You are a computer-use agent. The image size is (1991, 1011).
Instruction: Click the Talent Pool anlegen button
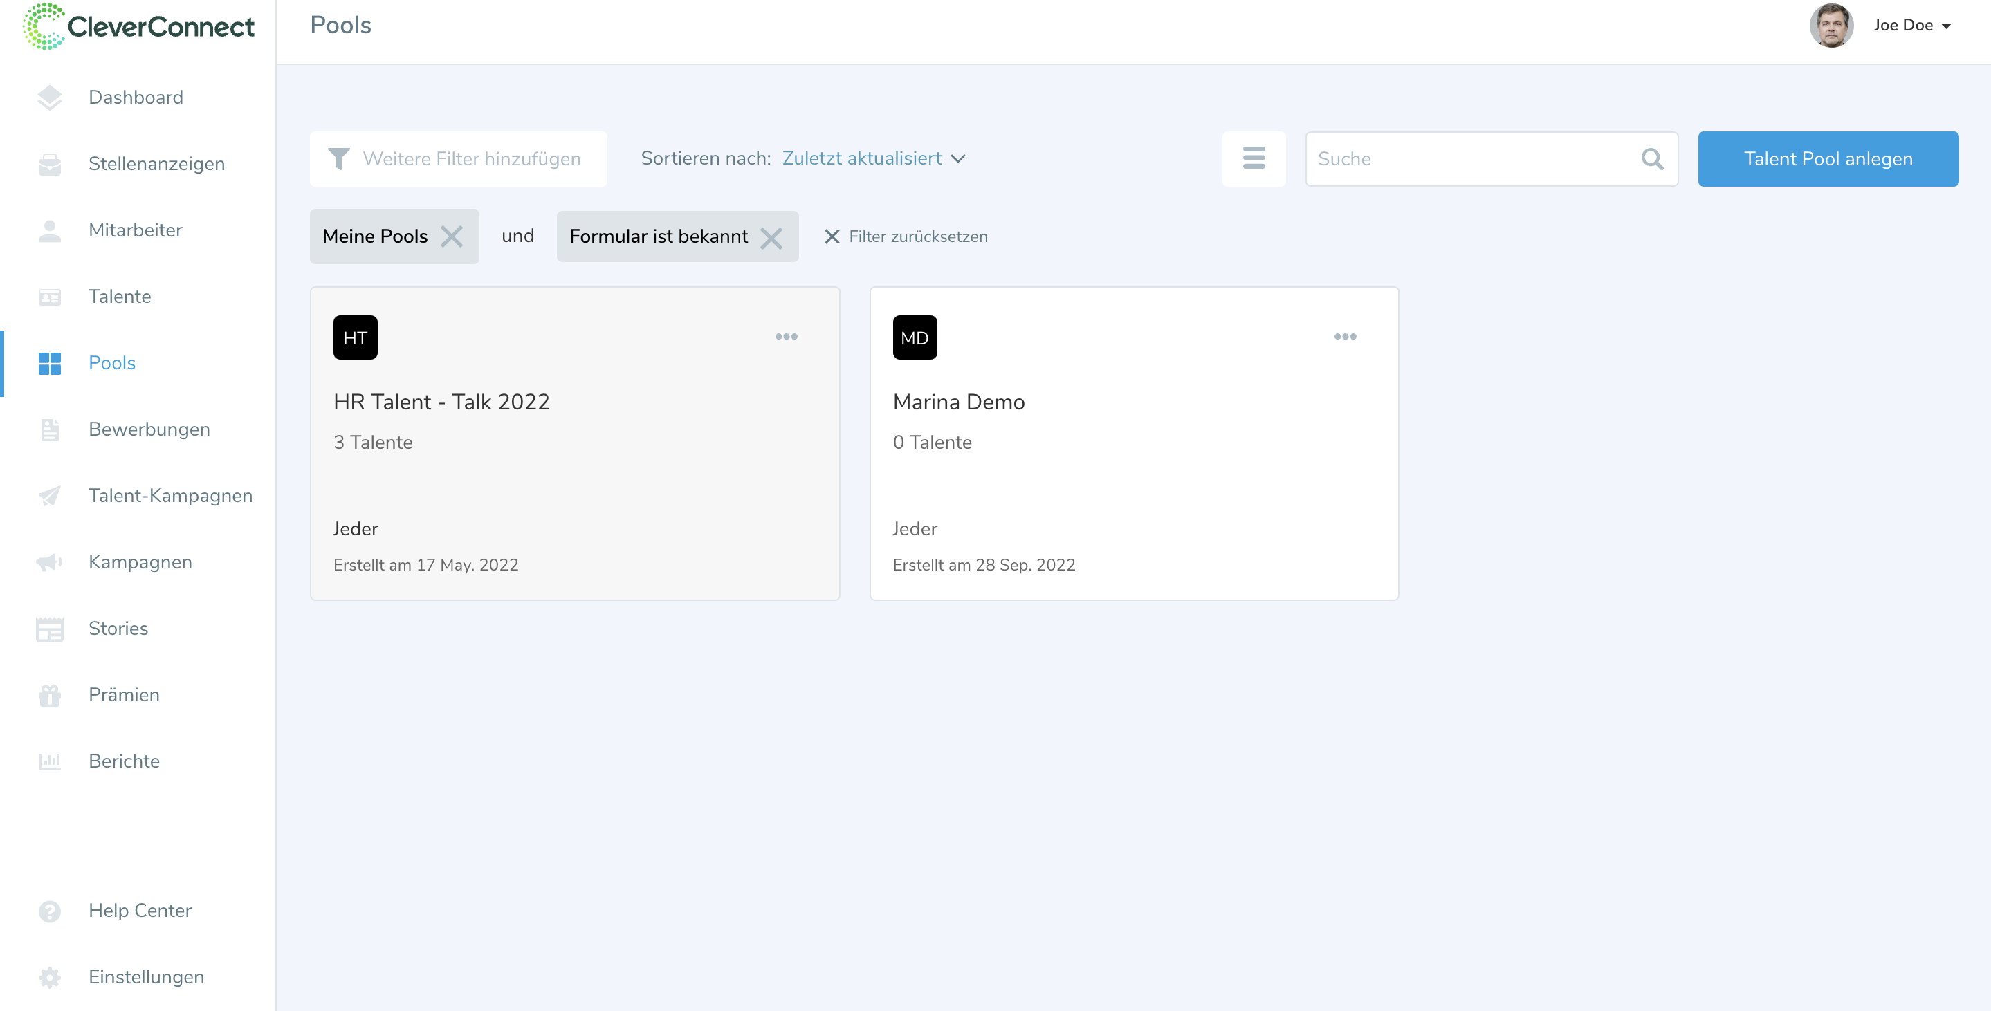tap(1827, 158)
